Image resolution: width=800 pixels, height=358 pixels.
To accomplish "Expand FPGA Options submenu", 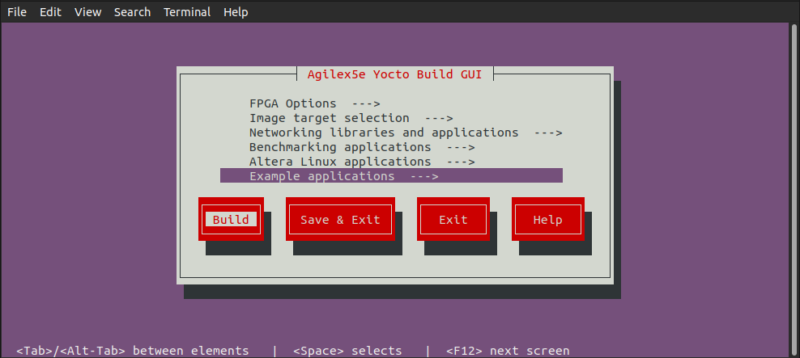I will (x=315, y=103).
